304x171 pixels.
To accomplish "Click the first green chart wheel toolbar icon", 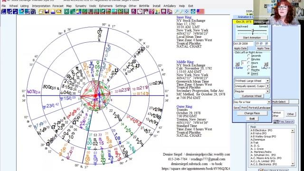I will pyautogui.click(x=67, y=11).
